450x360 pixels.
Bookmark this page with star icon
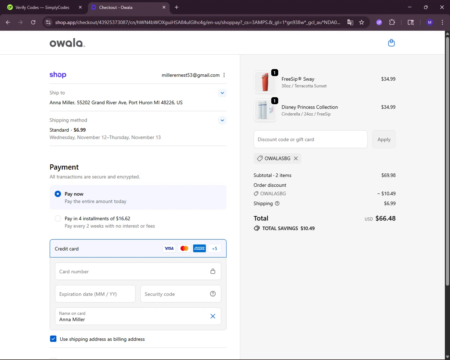coord(361,22)
